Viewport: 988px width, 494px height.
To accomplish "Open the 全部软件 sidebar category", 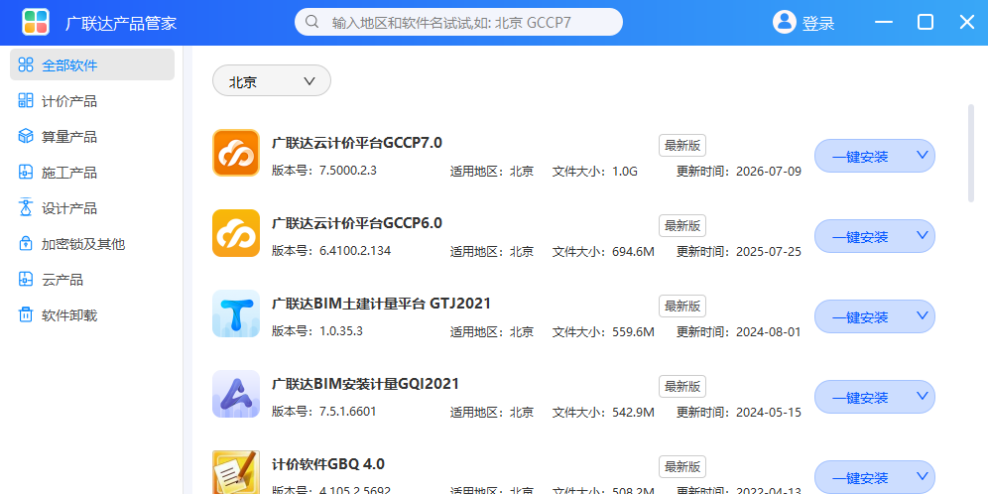I will click(x=92, y=64).
